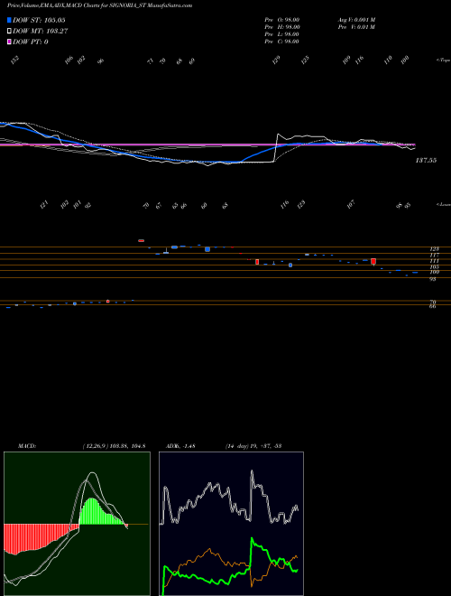
Task: Click the ADX (14 day) values text
Action: [x=253, y=446]
